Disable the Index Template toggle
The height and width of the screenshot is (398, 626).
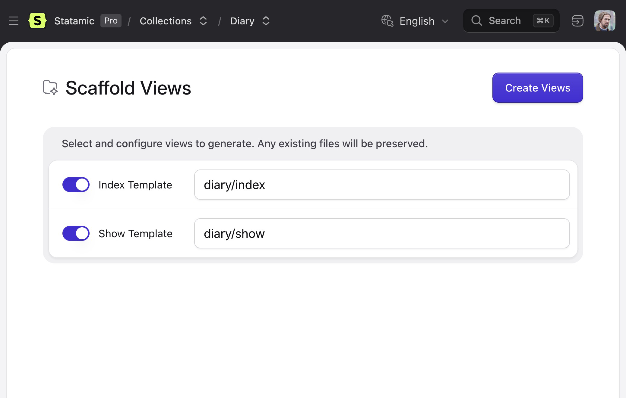pos(76,185)
